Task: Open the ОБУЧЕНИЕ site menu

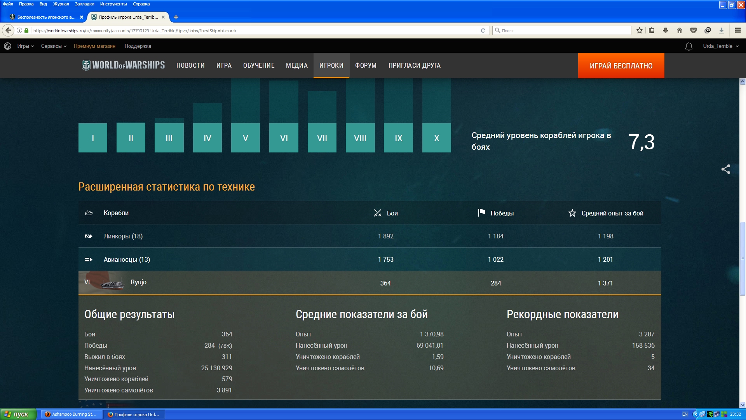Action: coord(259,65)
